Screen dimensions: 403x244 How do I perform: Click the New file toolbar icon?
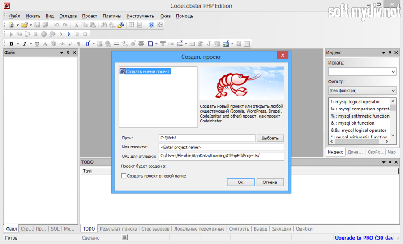[11, 25]
